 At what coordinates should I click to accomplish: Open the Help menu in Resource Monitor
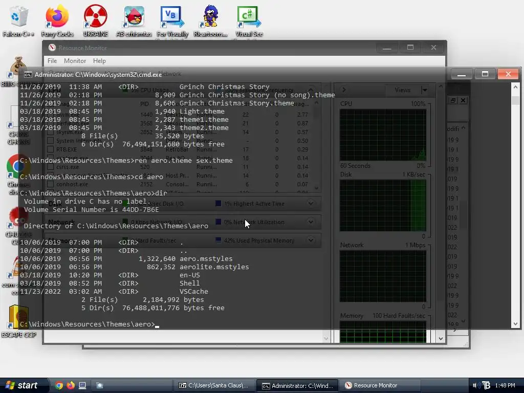99,61
